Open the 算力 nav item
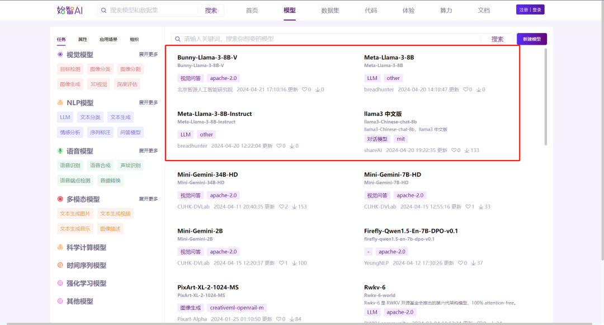Screen dimensions: 604x325 446,11
